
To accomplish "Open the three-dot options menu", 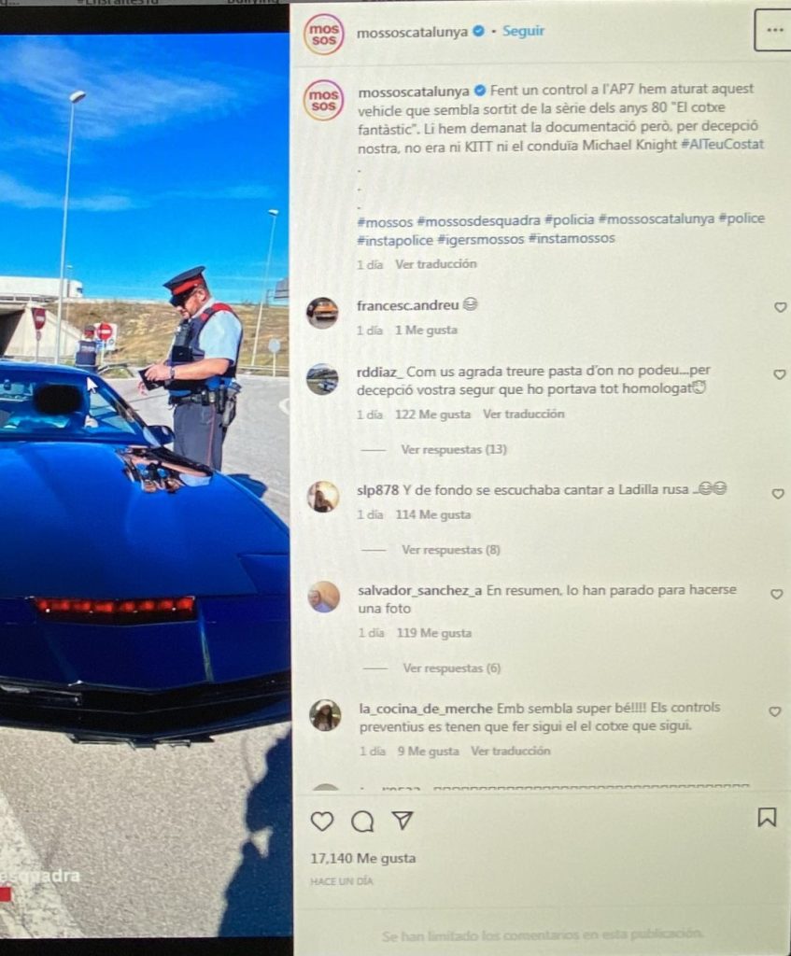I will click(774, 30).
